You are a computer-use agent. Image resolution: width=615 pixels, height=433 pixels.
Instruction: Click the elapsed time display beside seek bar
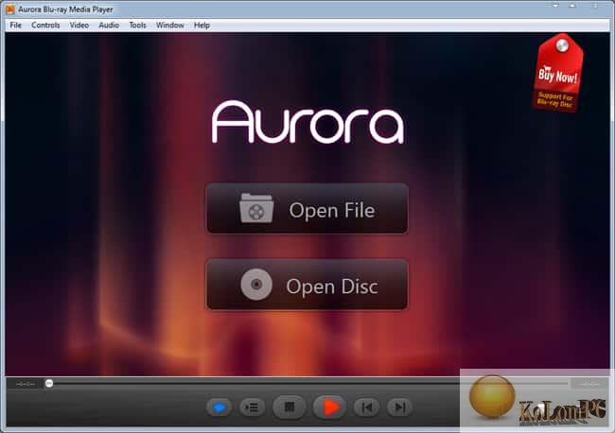click(26, 384)
